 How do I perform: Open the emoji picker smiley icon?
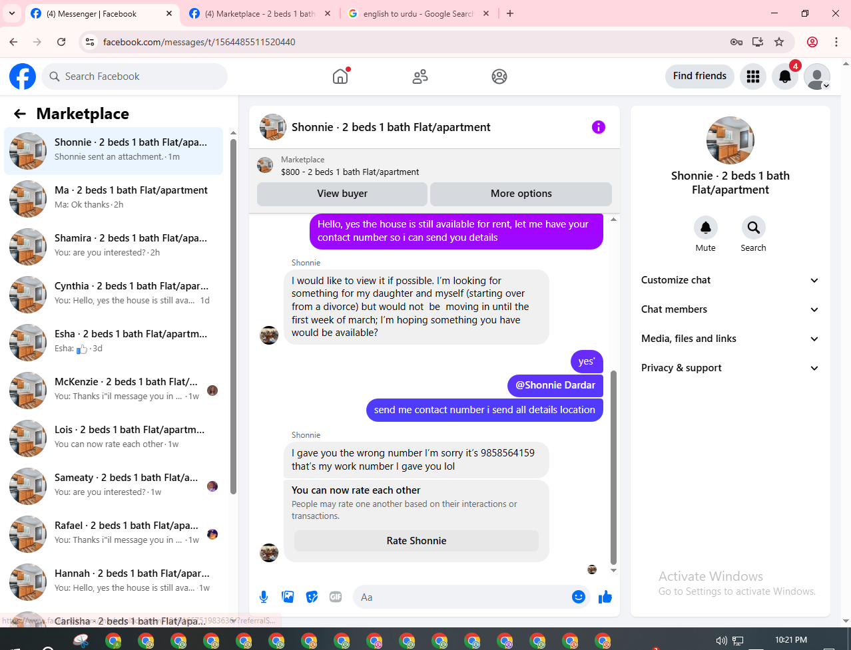[579, 597]
